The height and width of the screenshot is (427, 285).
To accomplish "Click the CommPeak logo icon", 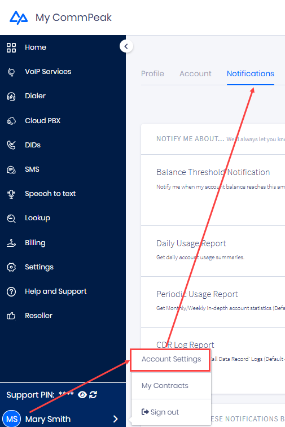I will pyautogui.click(x=19, y=18).
